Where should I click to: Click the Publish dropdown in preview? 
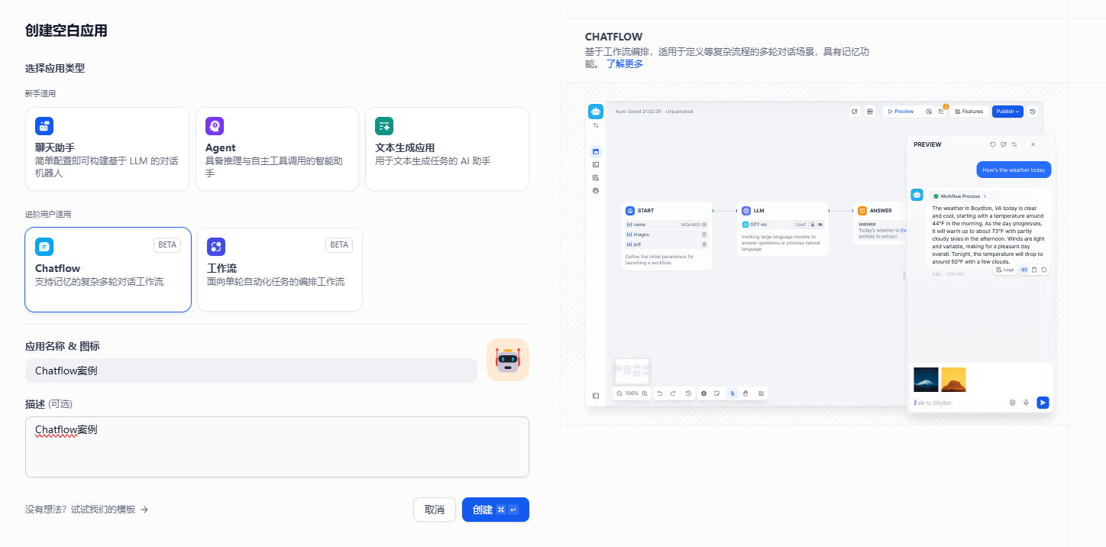coord(1007,112)
